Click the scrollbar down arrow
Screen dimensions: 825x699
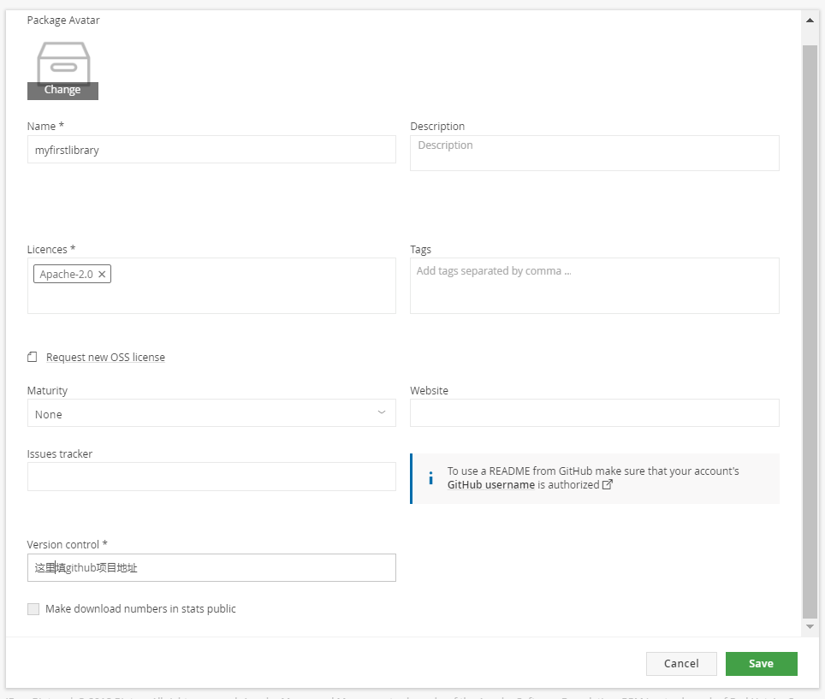point(810,627)
